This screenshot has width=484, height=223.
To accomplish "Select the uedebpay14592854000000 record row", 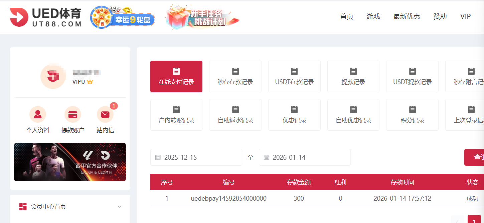I will pyautogui.click(x=228, y=199).
